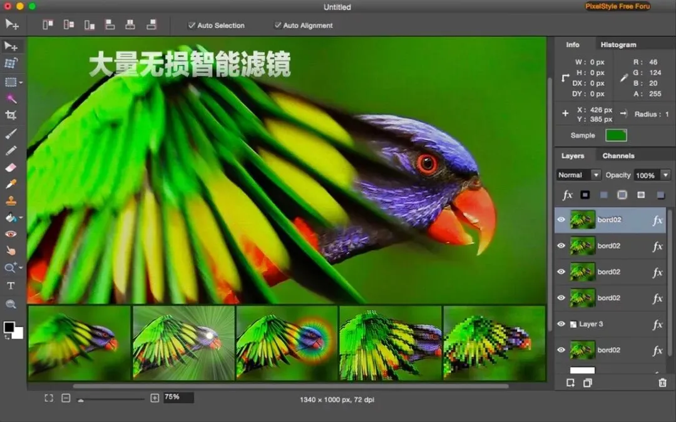Activate the Clone Stamp tool
This screenshot has height=422, width=676.
[11, 200]
